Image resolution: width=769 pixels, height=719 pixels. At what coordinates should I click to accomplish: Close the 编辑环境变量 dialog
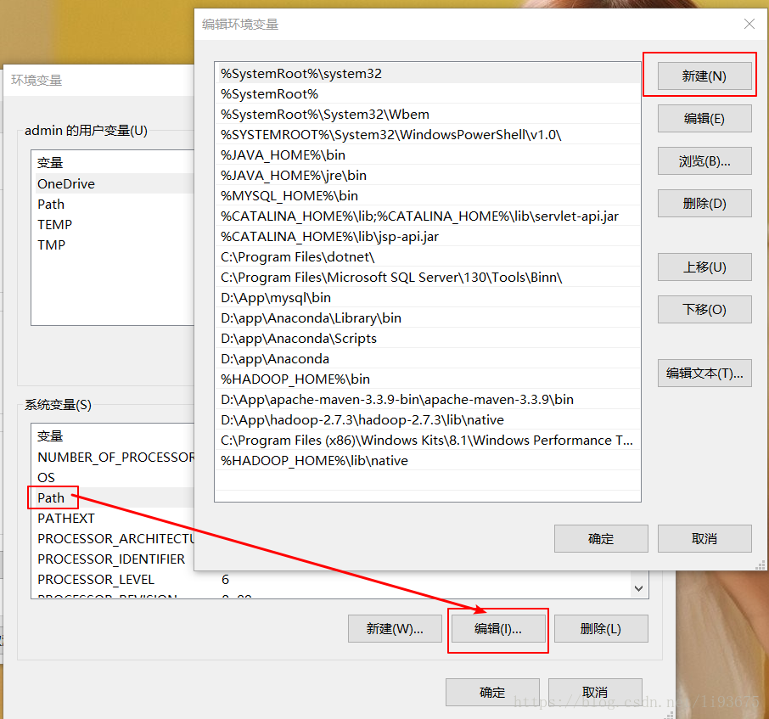[749, 24]
